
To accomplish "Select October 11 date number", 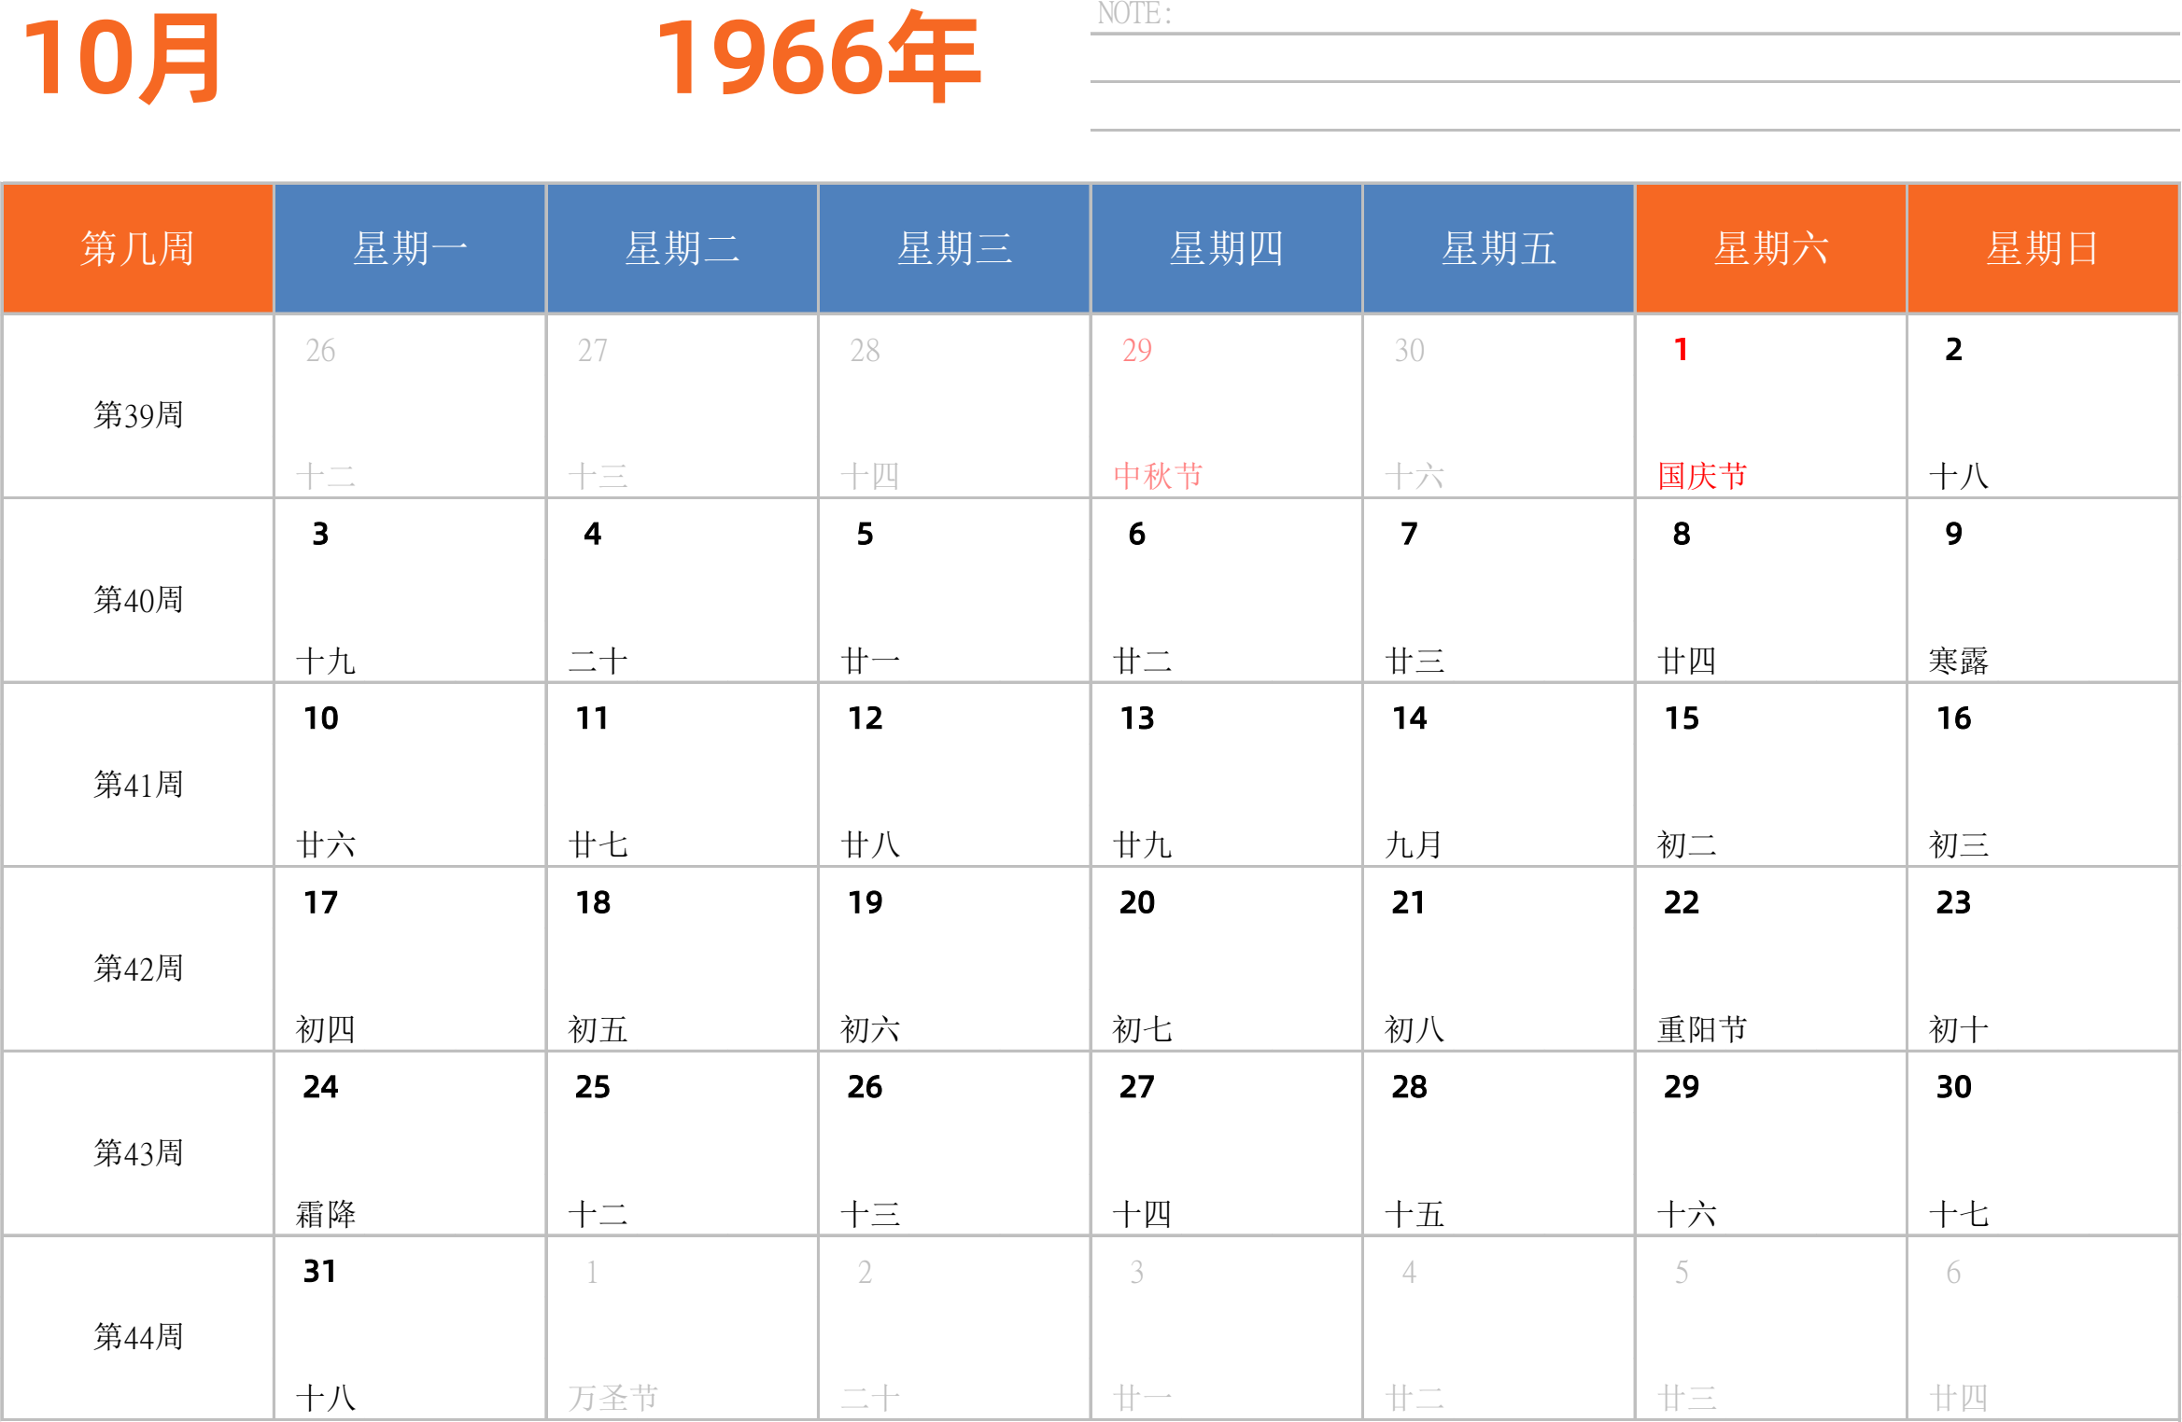I will (592, 718).
